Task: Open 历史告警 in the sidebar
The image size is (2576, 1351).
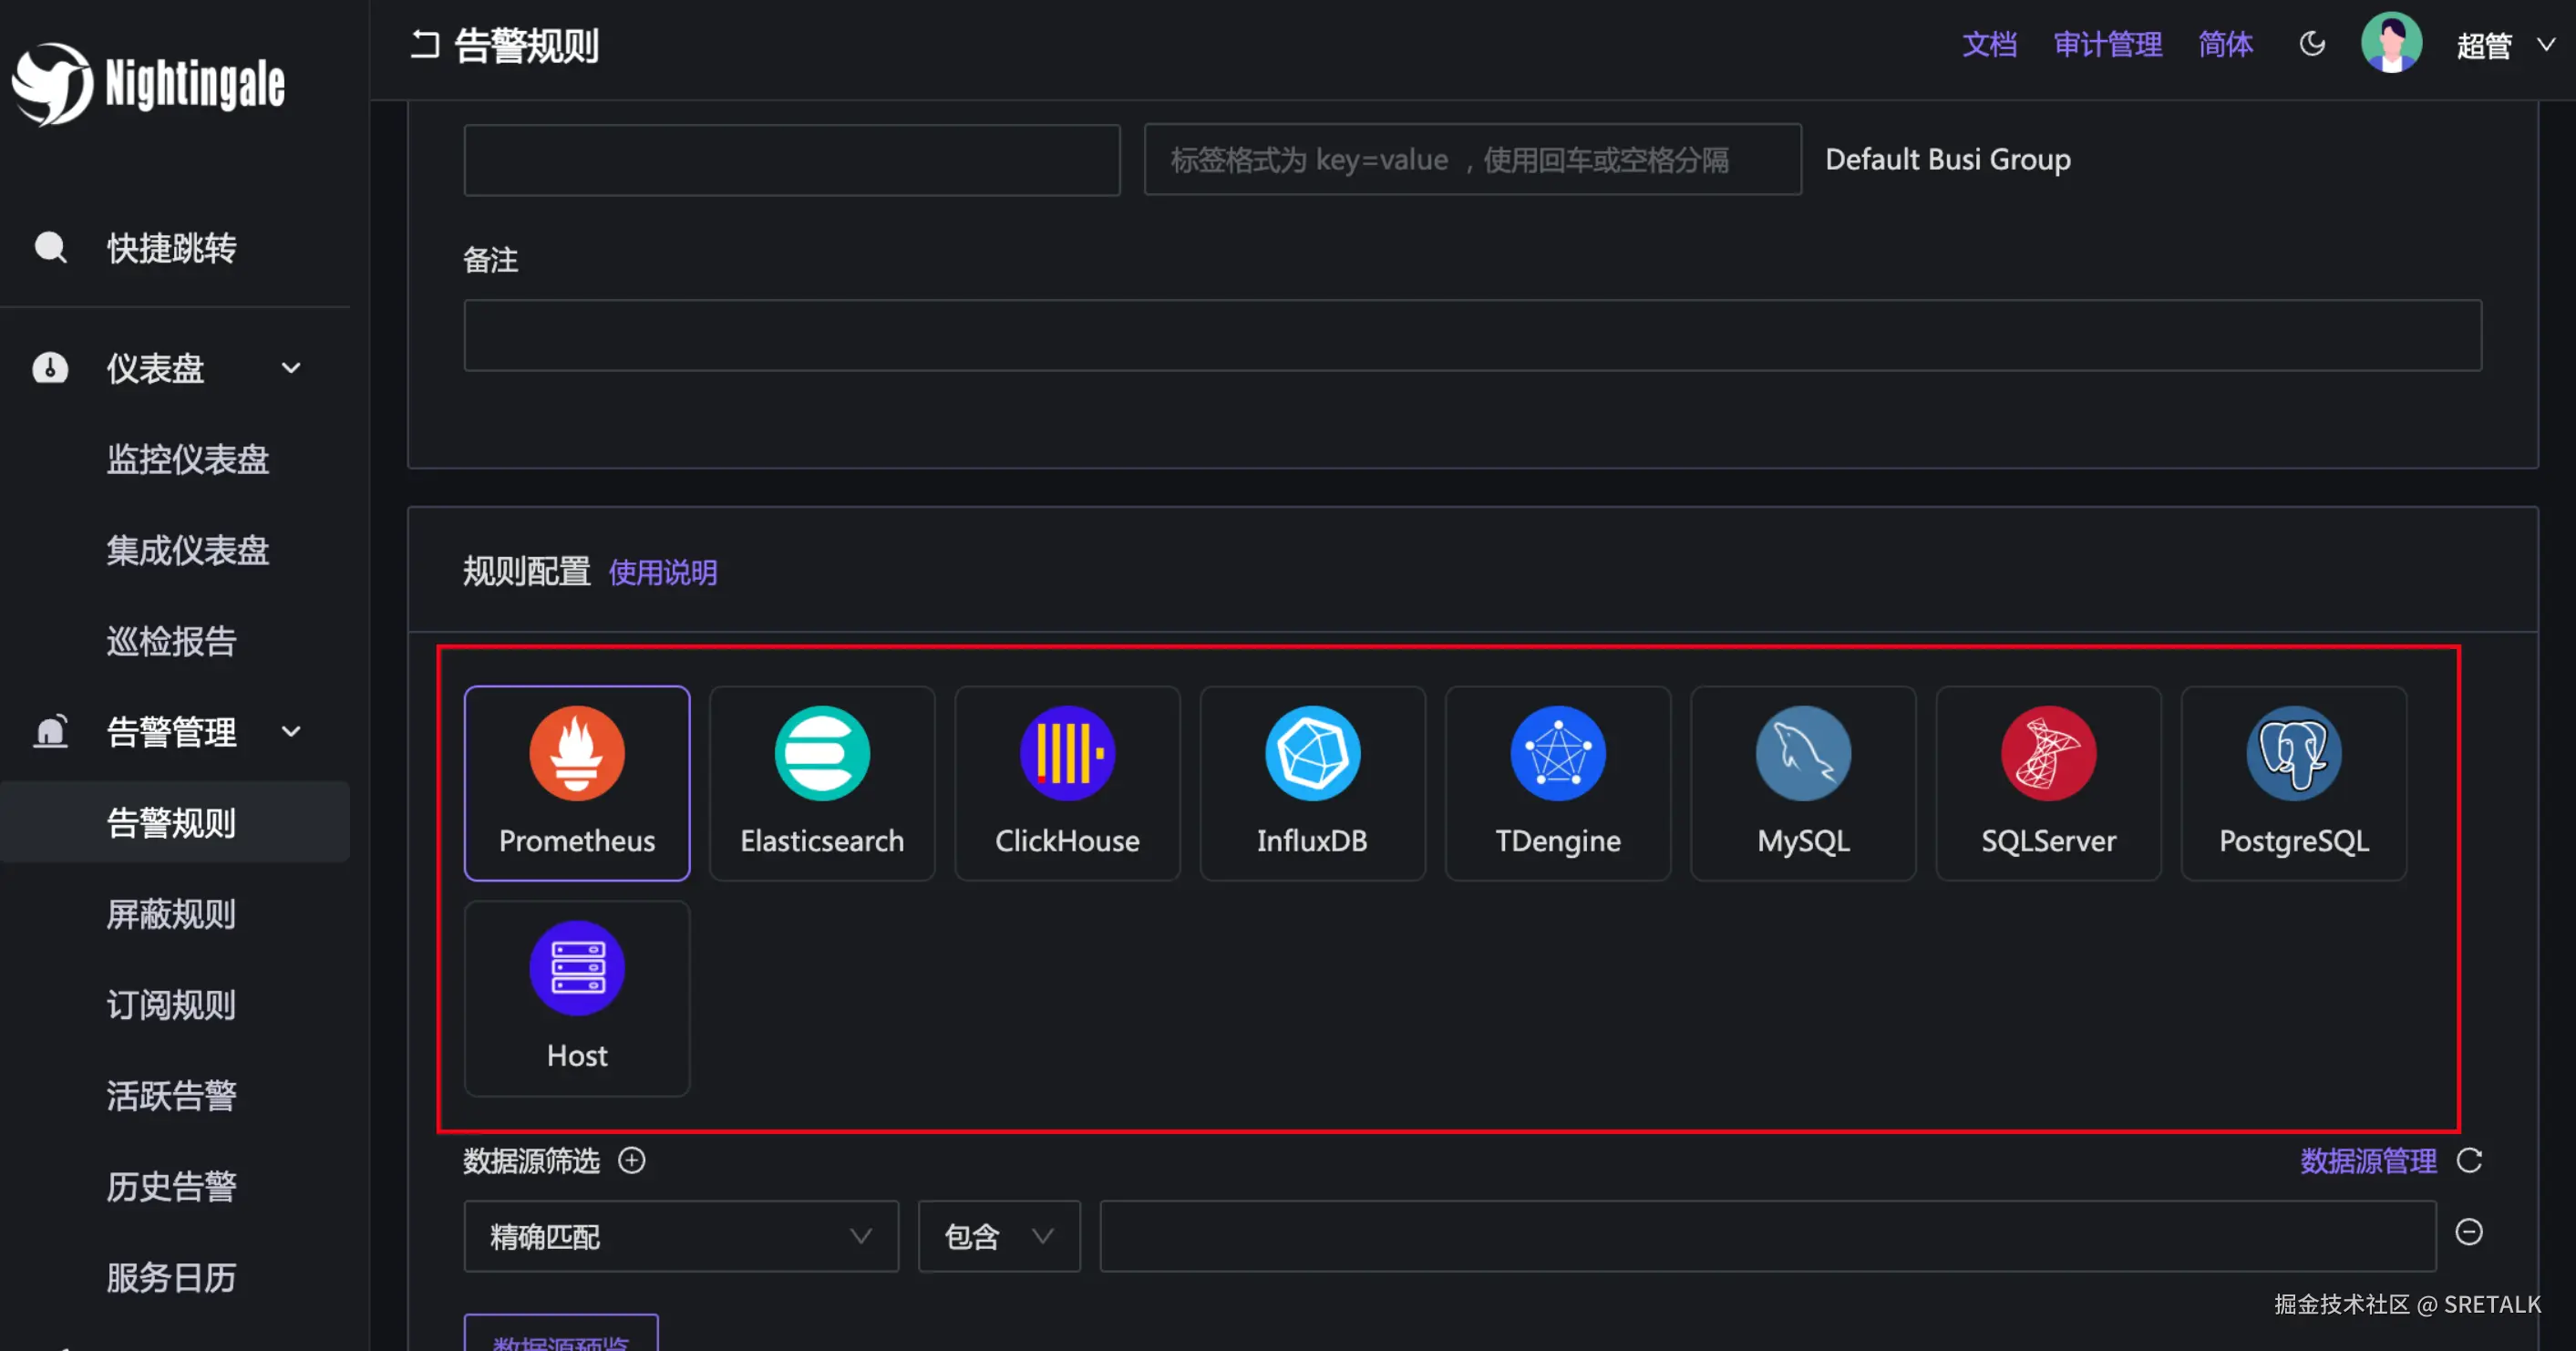Action: pos(171,1187)
